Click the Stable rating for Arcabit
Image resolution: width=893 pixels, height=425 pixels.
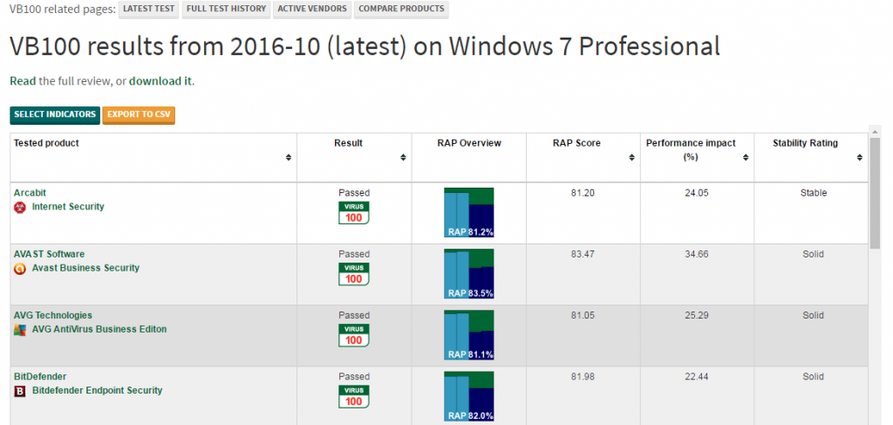point(814,193)
